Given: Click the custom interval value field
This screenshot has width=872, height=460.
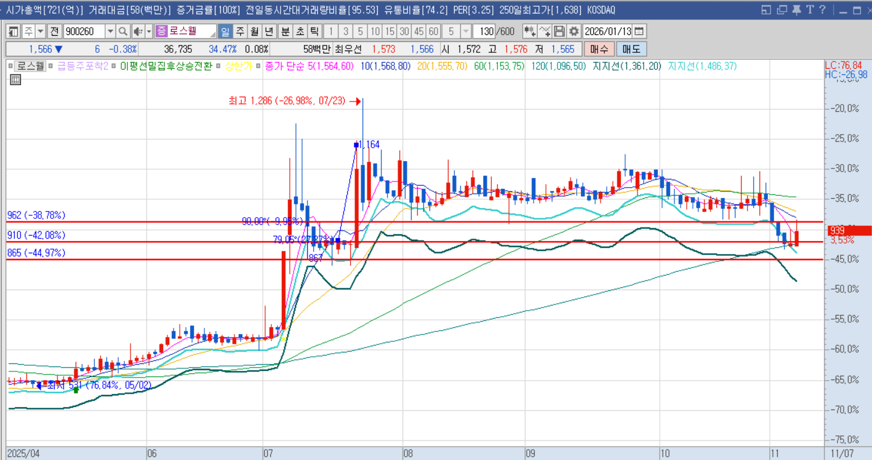Looking at the screenshot, I should 451,31.
